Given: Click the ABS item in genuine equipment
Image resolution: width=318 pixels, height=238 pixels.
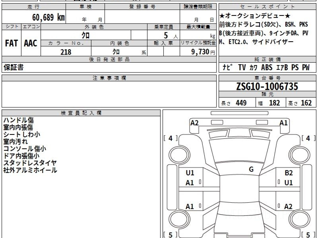Looking at the screenshot, I should pos(267,67).
